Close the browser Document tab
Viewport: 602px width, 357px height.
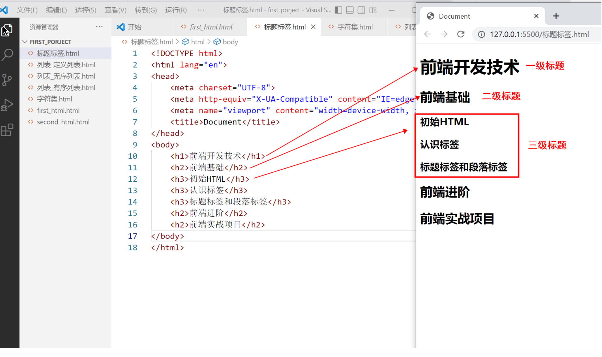536,16
